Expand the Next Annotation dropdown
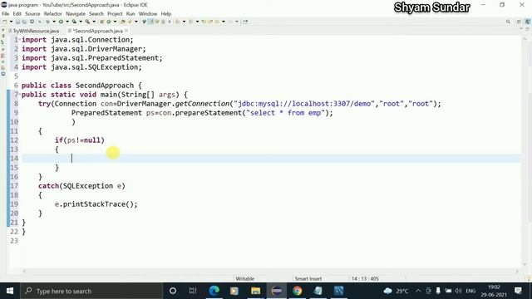Screen dimensions: 532x299 click(x=184, y=22)
